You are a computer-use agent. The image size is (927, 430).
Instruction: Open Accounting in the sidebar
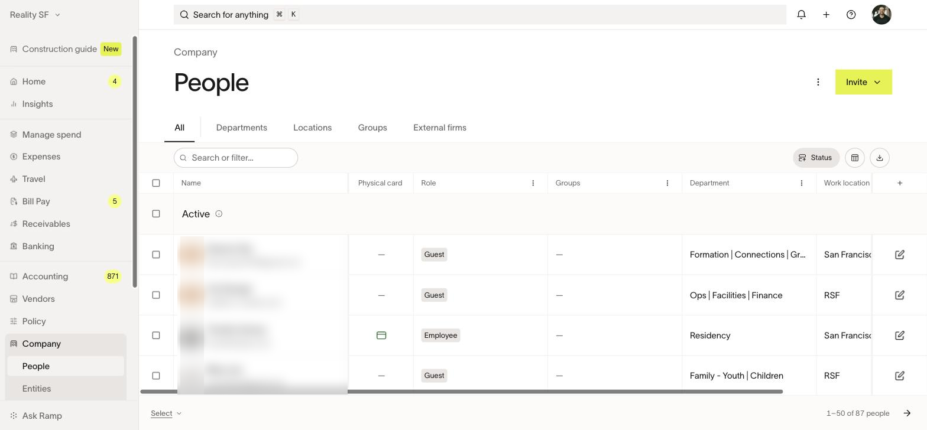(66, 276)
